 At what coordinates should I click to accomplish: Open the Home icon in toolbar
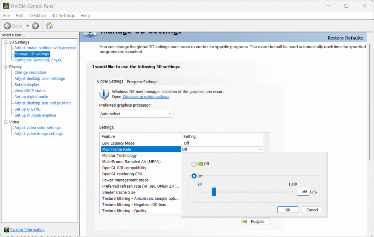[49, 26]
